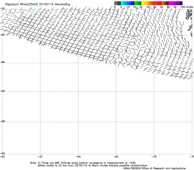Click the -87 longitude axis label
The image size is (194, 170).
click(40, 157)
